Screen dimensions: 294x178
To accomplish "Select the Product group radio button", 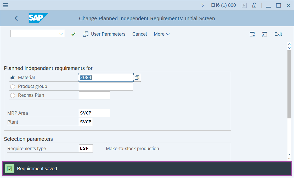I will click(13, 87).
